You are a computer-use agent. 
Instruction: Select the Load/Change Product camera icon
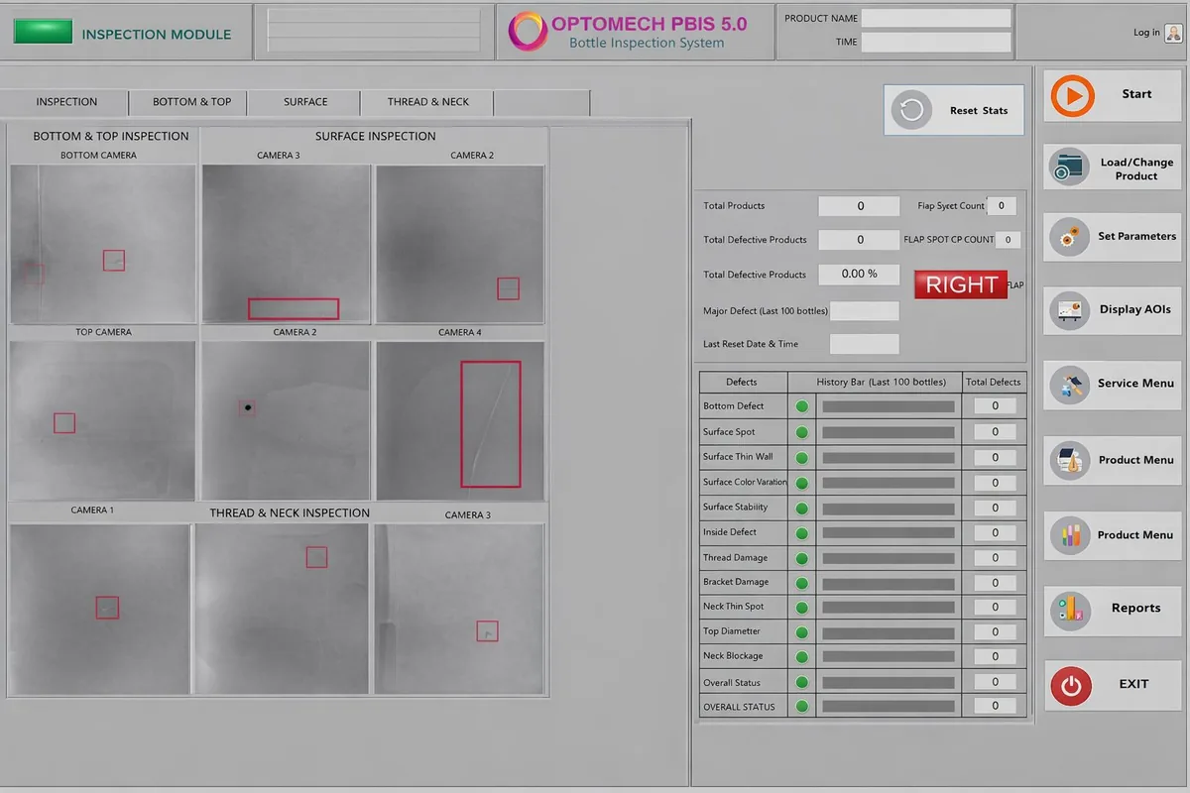click(x=1069, y=167)
